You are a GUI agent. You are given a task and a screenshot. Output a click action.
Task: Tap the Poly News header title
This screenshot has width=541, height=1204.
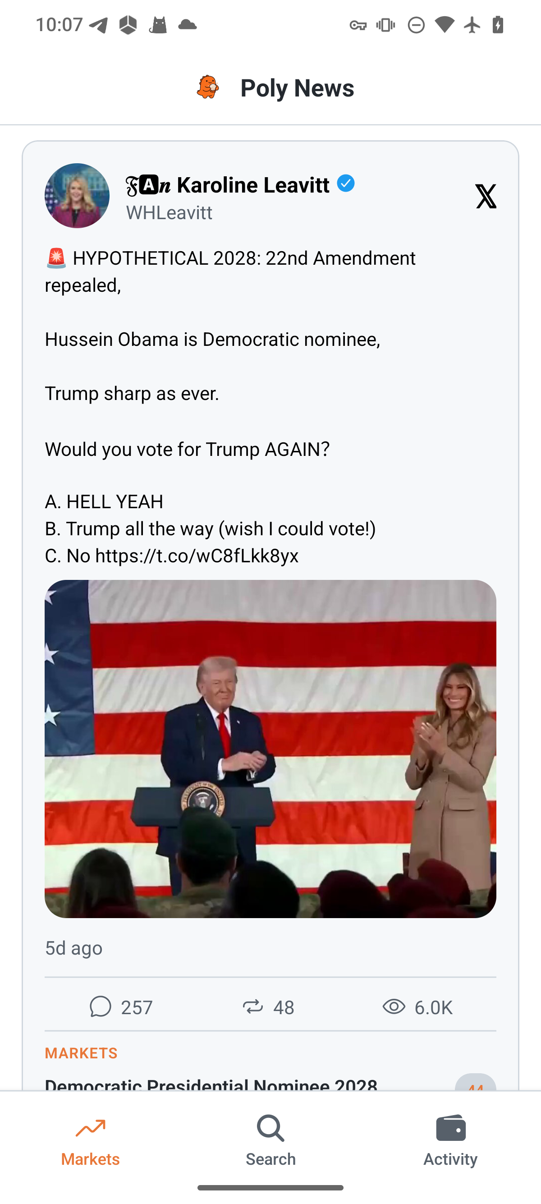tap(297, 88)
